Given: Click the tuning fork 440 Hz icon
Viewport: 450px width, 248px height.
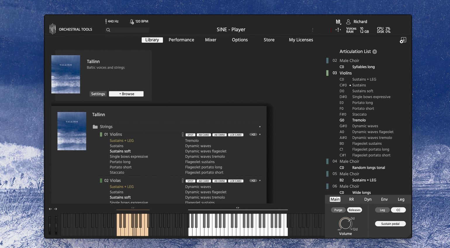Looking at the screenshot, I should pos(106,21).
